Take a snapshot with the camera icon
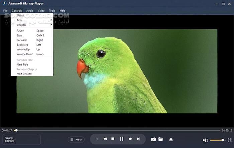The width and height of the screenshot is (234, 148). (x=153, y=139)
